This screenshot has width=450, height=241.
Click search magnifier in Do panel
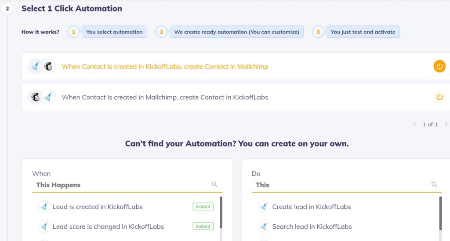pos(434,184)
